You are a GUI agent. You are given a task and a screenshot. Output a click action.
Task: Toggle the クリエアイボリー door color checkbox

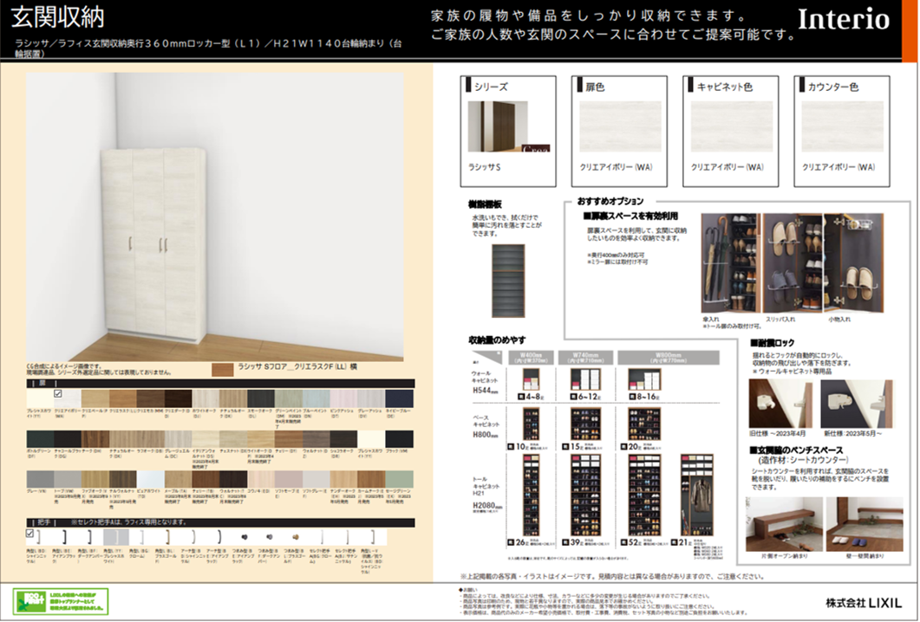pyautogui.click(x=59, y=394)
